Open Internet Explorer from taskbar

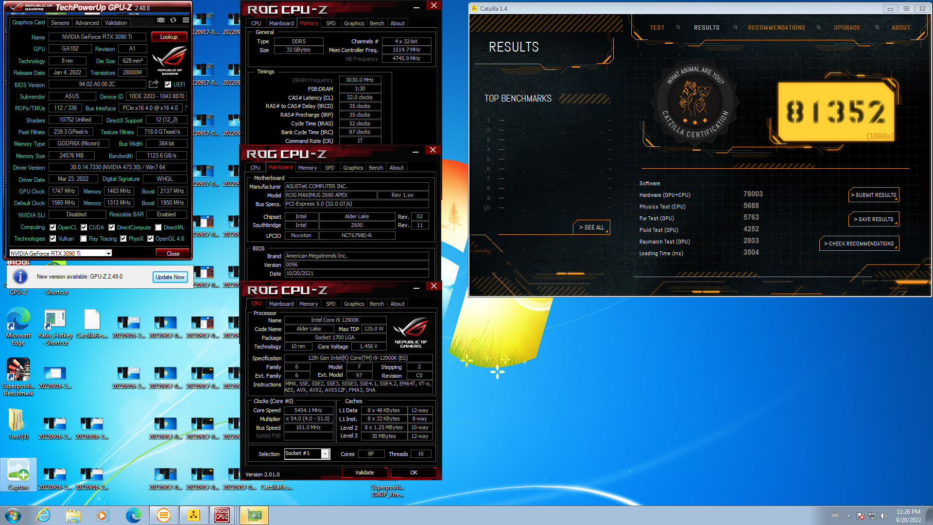click(44, 515)
